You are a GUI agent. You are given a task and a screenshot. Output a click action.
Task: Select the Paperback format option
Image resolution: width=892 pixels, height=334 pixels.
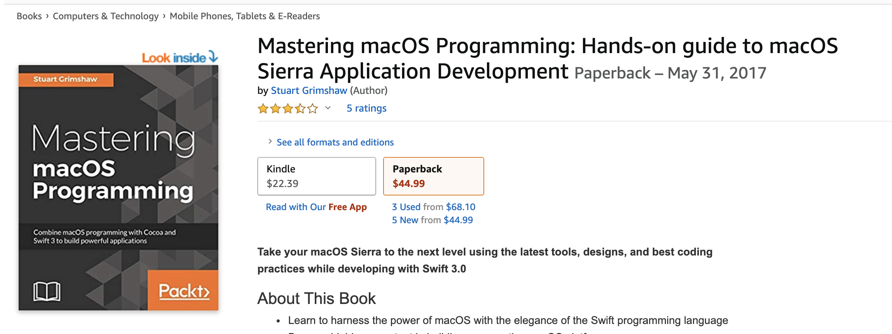(x=433, y=176)
